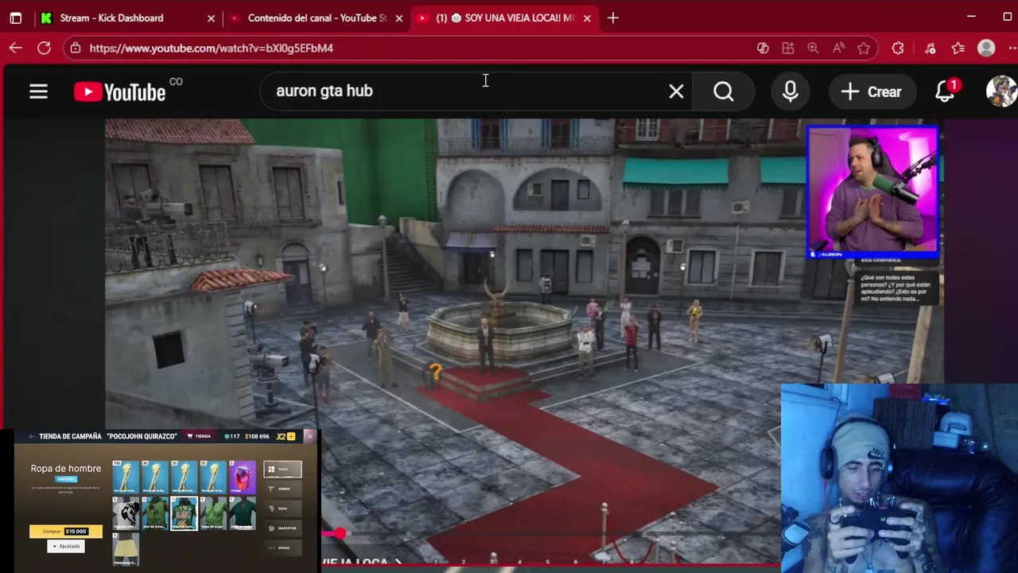Go to YouTube home via logo

coord(120,92)
